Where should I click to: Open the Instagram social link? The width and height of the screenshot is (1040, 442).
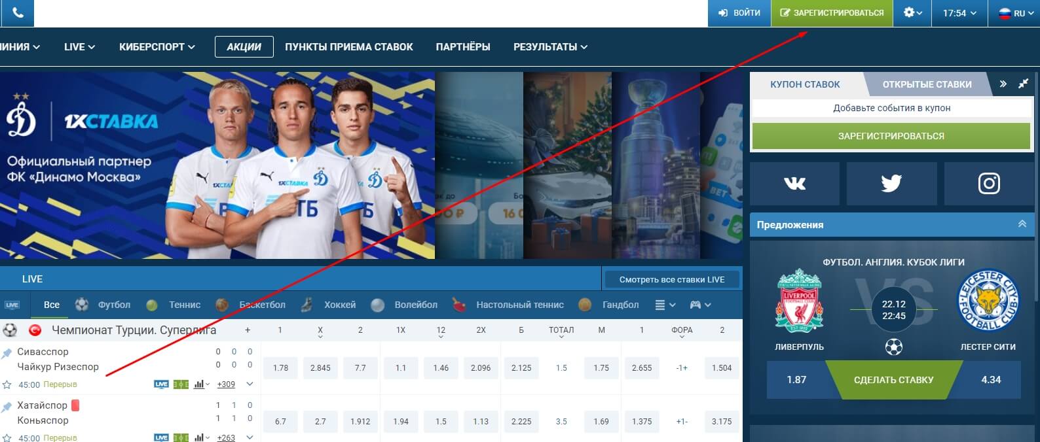(x=989, y=184)
